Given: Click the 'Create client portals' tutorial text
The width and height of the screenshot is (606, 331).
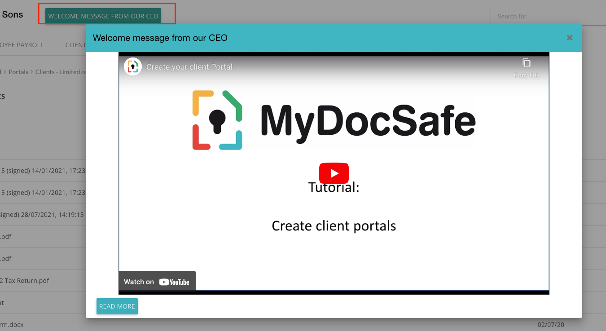Looking at the screenshot, I should click(334, 225).
